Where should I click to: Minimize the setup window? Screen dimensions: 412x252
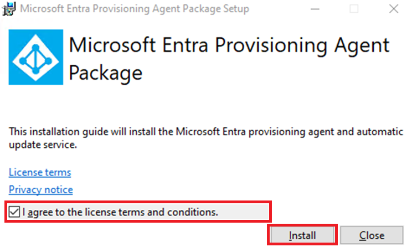[x=314, y=9]
